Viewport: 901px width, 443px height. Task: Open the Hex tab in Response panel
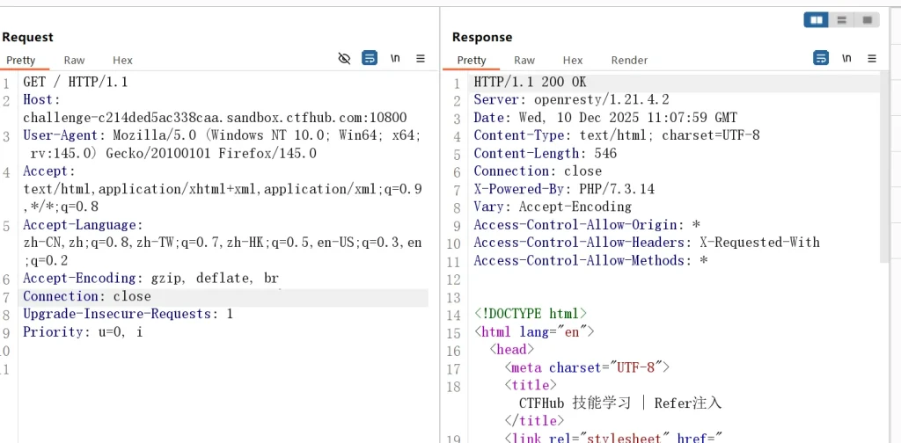coord(573,60)
